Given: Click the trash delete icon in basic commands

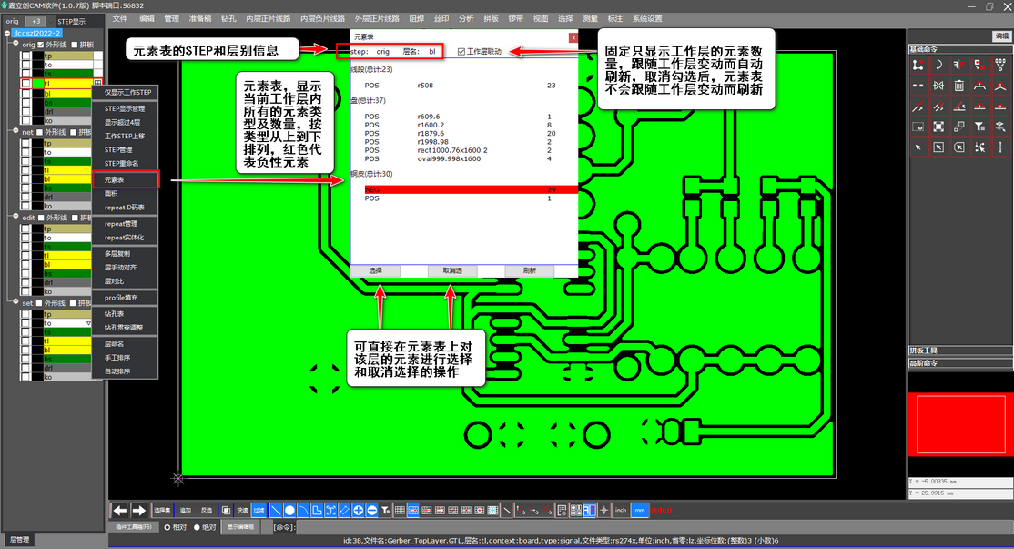Looking at the screenshot, I should pyautogui.click(x=959, y=86).
